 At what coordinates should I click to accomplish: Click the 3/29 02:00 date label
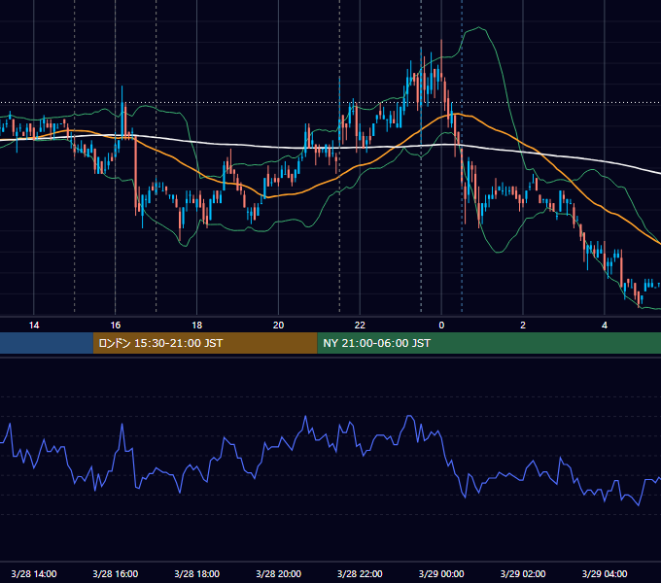523,573
